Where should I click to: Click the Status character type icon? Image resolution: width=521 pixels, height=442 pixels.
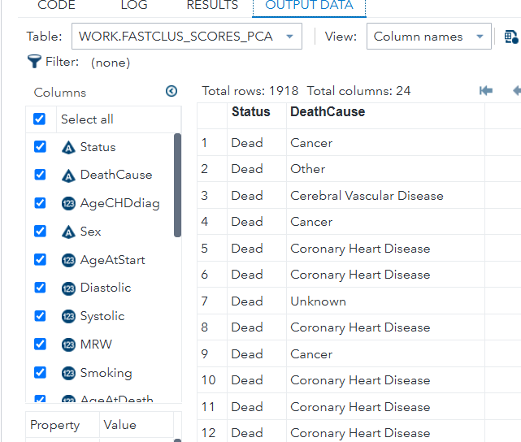pyautogui.click(x=68, y=147)
